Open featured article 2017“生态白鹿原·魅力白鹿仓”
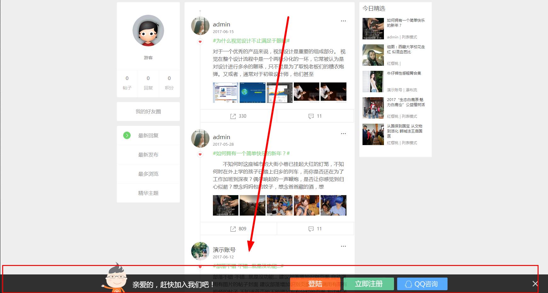This screenshot has width=548, height=293. 406,102
